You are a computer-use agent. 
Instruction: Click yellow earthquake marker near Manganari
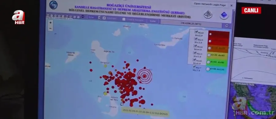105,66
